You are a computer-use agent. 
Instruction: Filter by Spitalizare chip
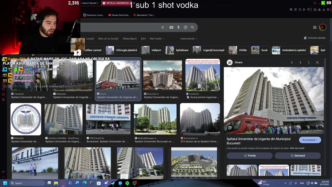(x=178, y=50)
